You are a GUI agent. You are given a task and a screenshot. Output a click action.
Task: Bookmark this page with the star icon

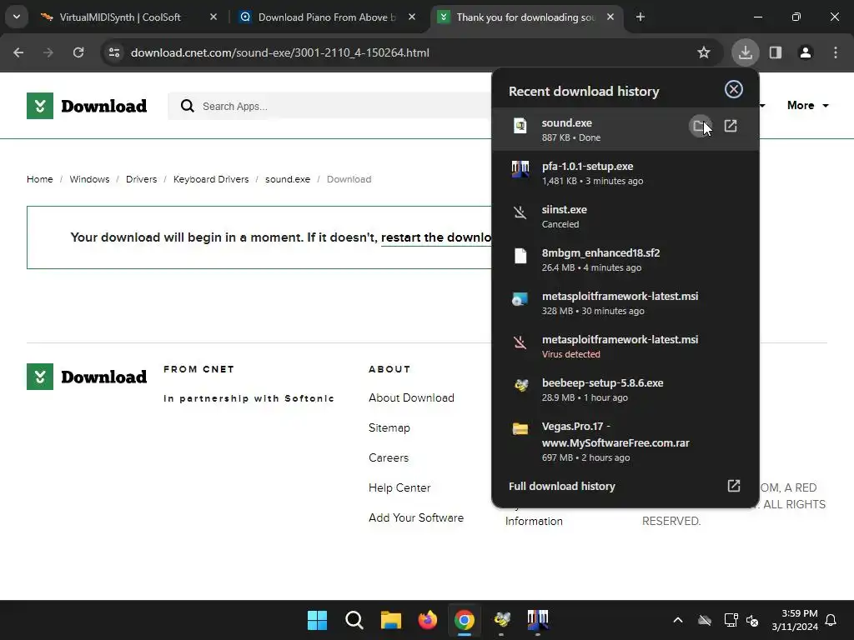pos(704,52)
